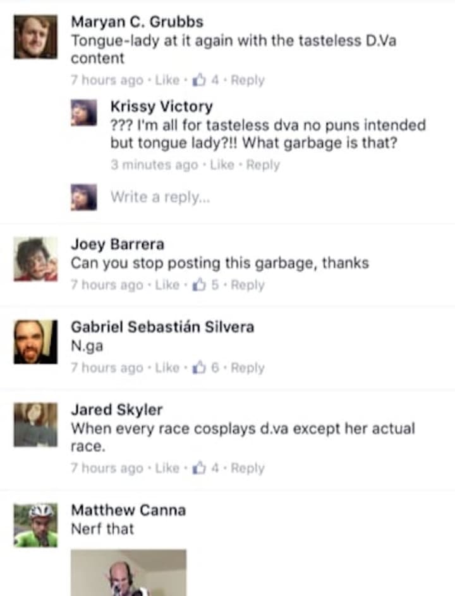Open Maryan C. Grubbs' profile picture
The width and height of the screenshot is (455, 596).
35,37
